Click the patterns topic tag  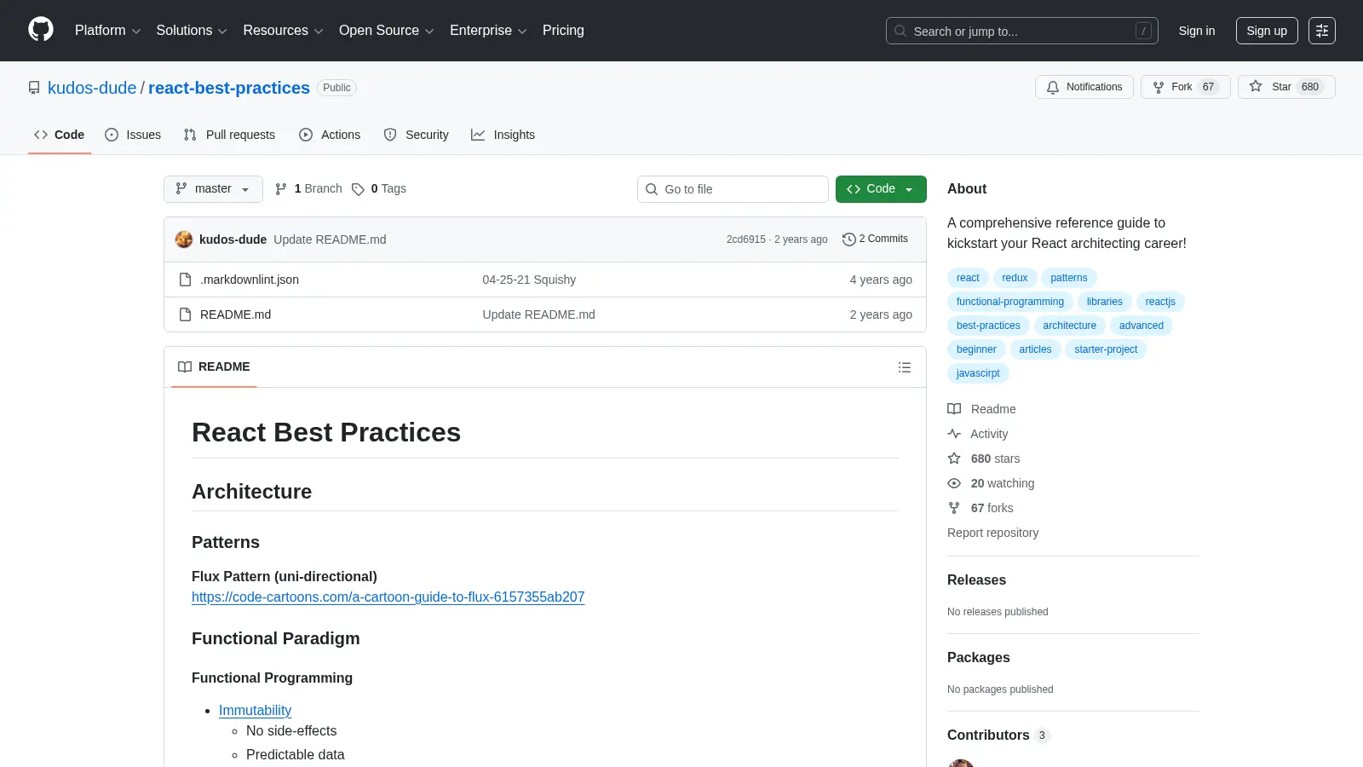pyautogui.click(x=1069, y=278)
